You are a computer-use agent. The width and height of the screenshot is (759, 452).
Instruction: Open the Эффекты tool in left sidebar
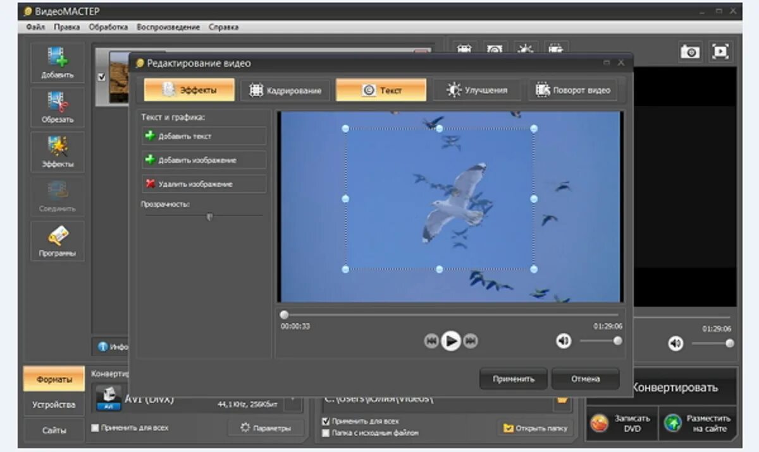tap(58, 152)
